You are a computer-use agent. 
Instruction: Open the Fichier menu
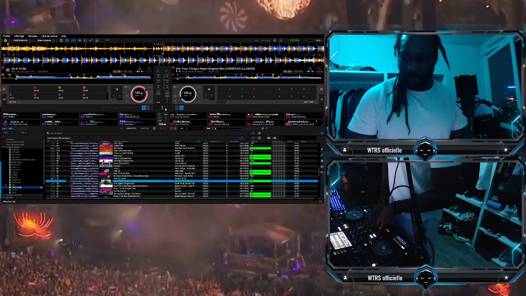[7, 36]
